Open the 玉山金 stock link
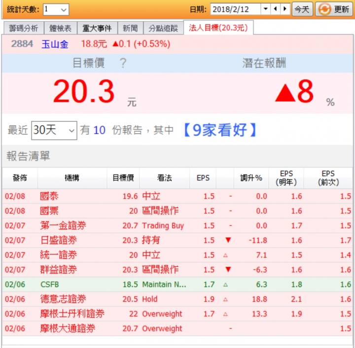 [55, 44]
